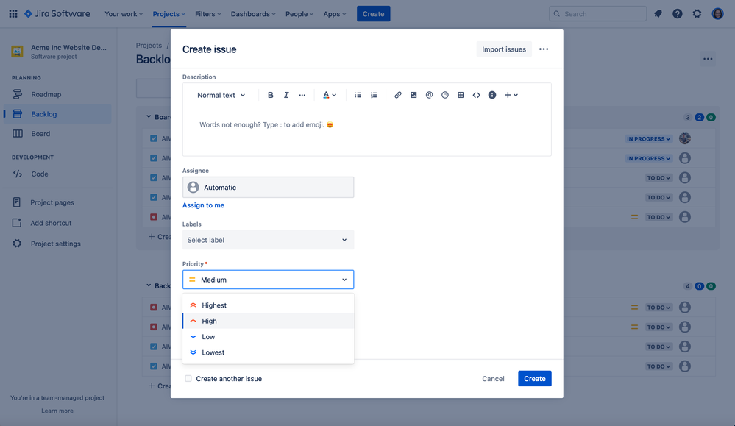Tick the Create another issue checkbox

(x=188, y=379)
